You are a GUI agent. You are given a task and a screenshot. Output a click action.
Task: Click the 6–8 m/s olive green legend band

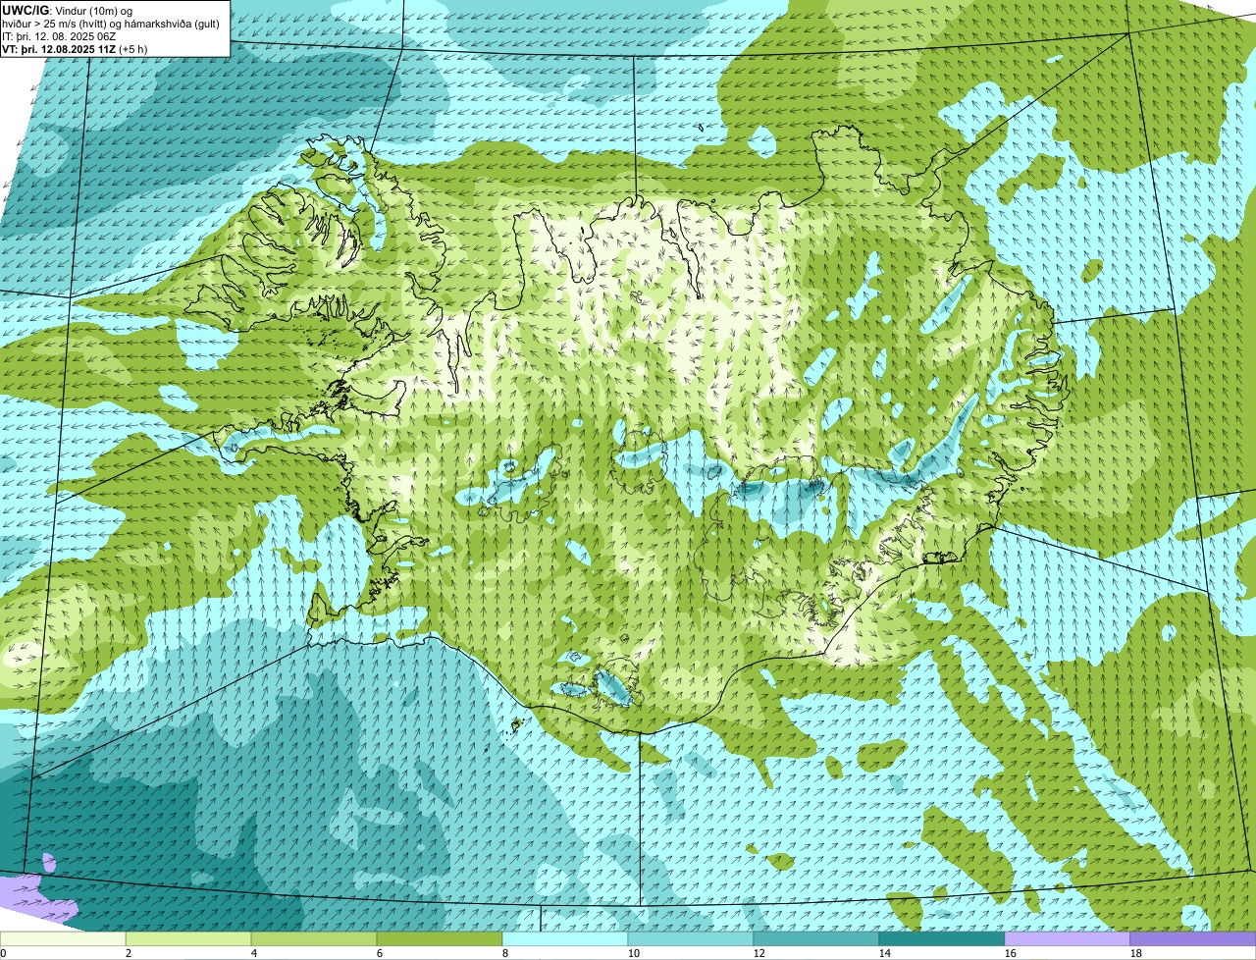pyautogui.click(x=440, y=939)
